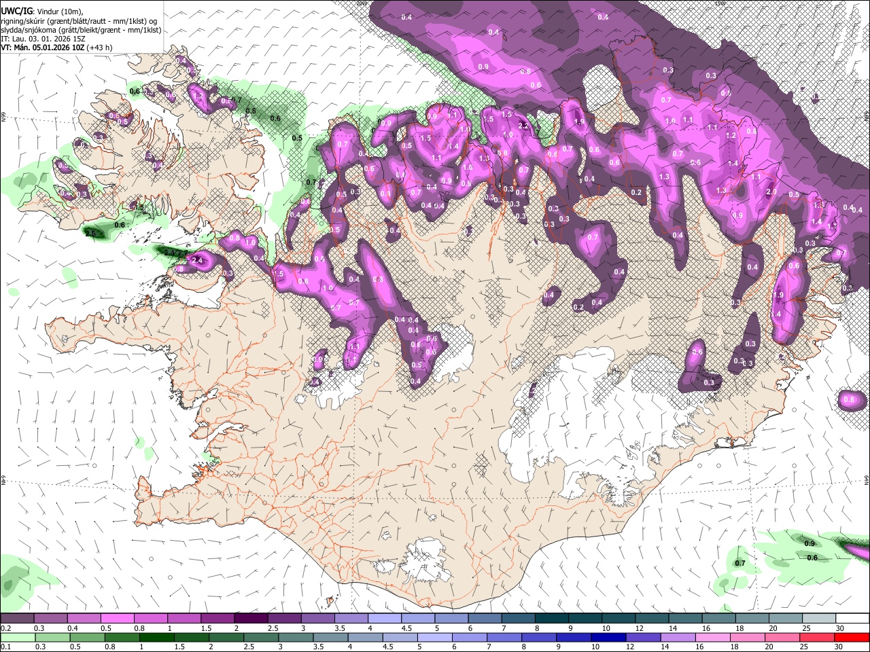Click the bright pink 0.5–0.8 snow scale swatch
This screenshot has height=652, width=870.
coord(117,619)
